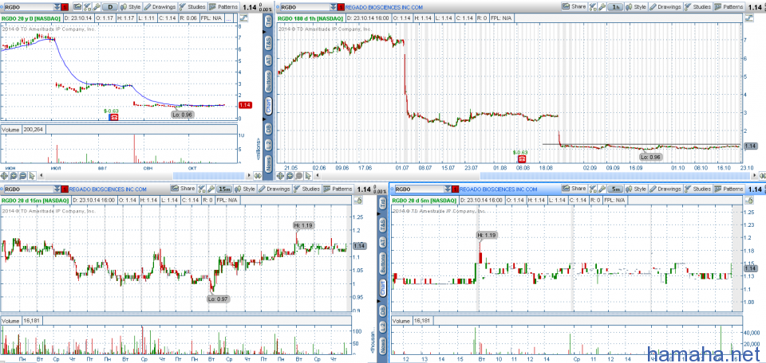Select 1h timeframe button

pyautogui.click(x=615, y=7)
